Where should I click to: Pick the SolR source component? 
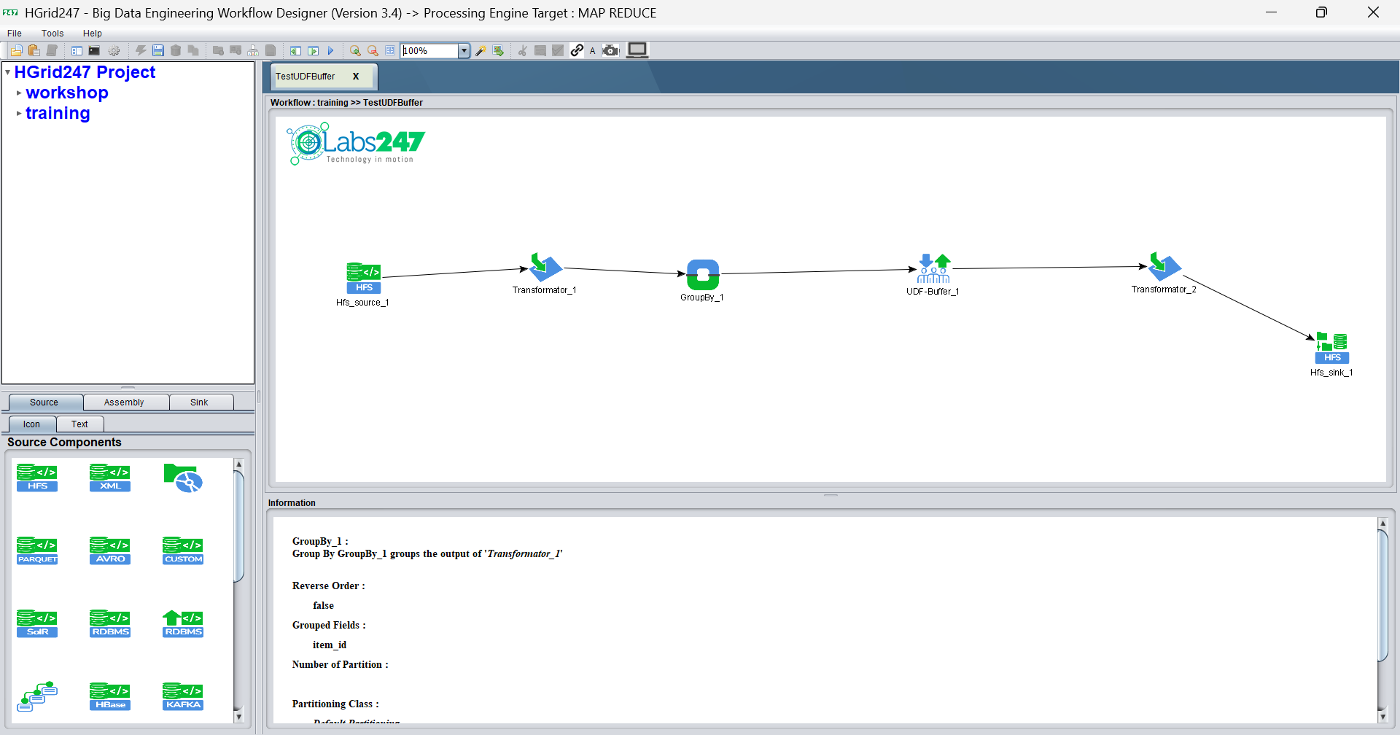click(37, 623)
